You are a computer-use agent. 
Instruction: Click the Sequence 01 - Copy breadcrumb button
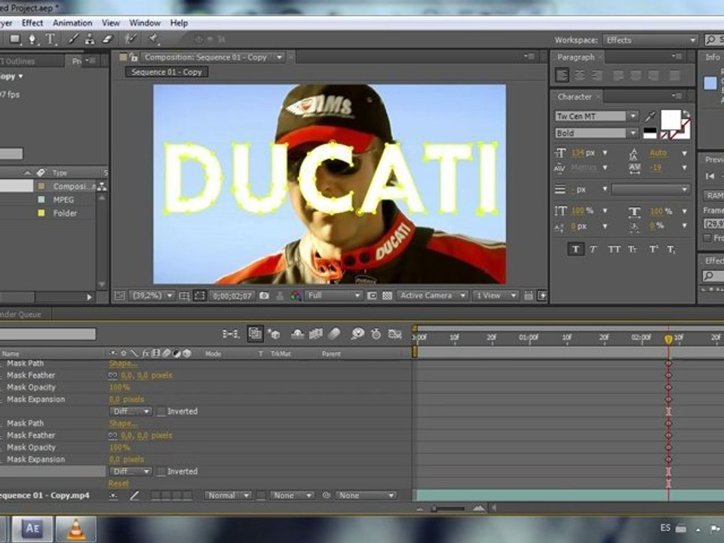167,72
